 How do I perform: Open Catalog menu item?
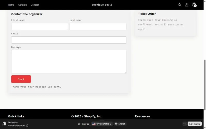coord(22,5)
